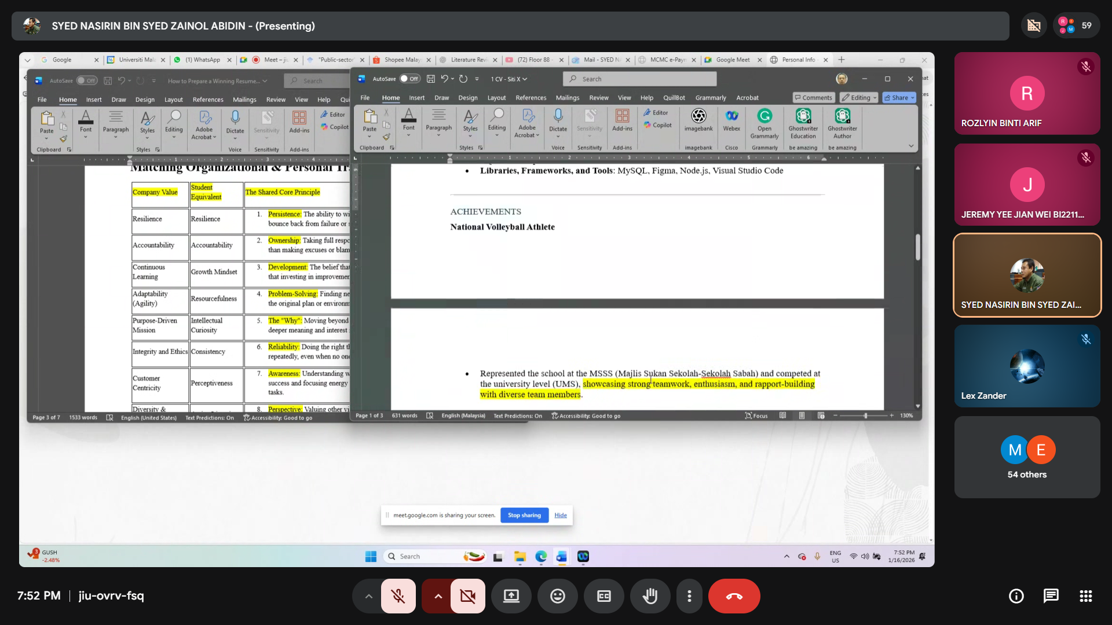Open imagebank add-in in CV Word window

(698, 121)
